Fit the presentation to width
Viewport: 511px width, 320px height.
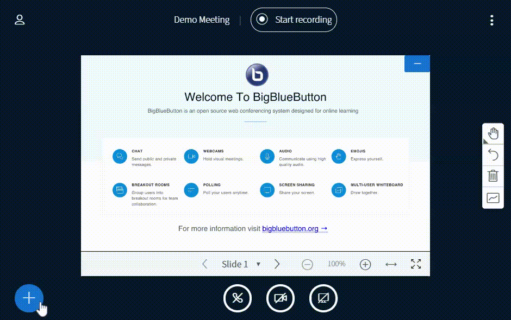click(x=391, y=264)
